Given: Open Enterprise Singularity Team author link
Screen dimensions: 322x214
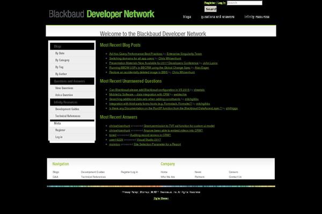Looking at the screenshot, I should click(x=184, y=54).
